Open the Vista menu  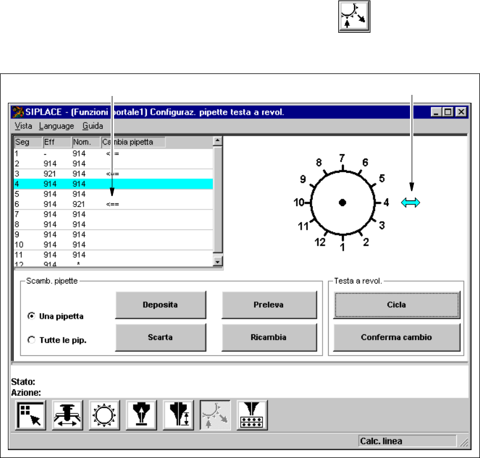pos(23,126)
